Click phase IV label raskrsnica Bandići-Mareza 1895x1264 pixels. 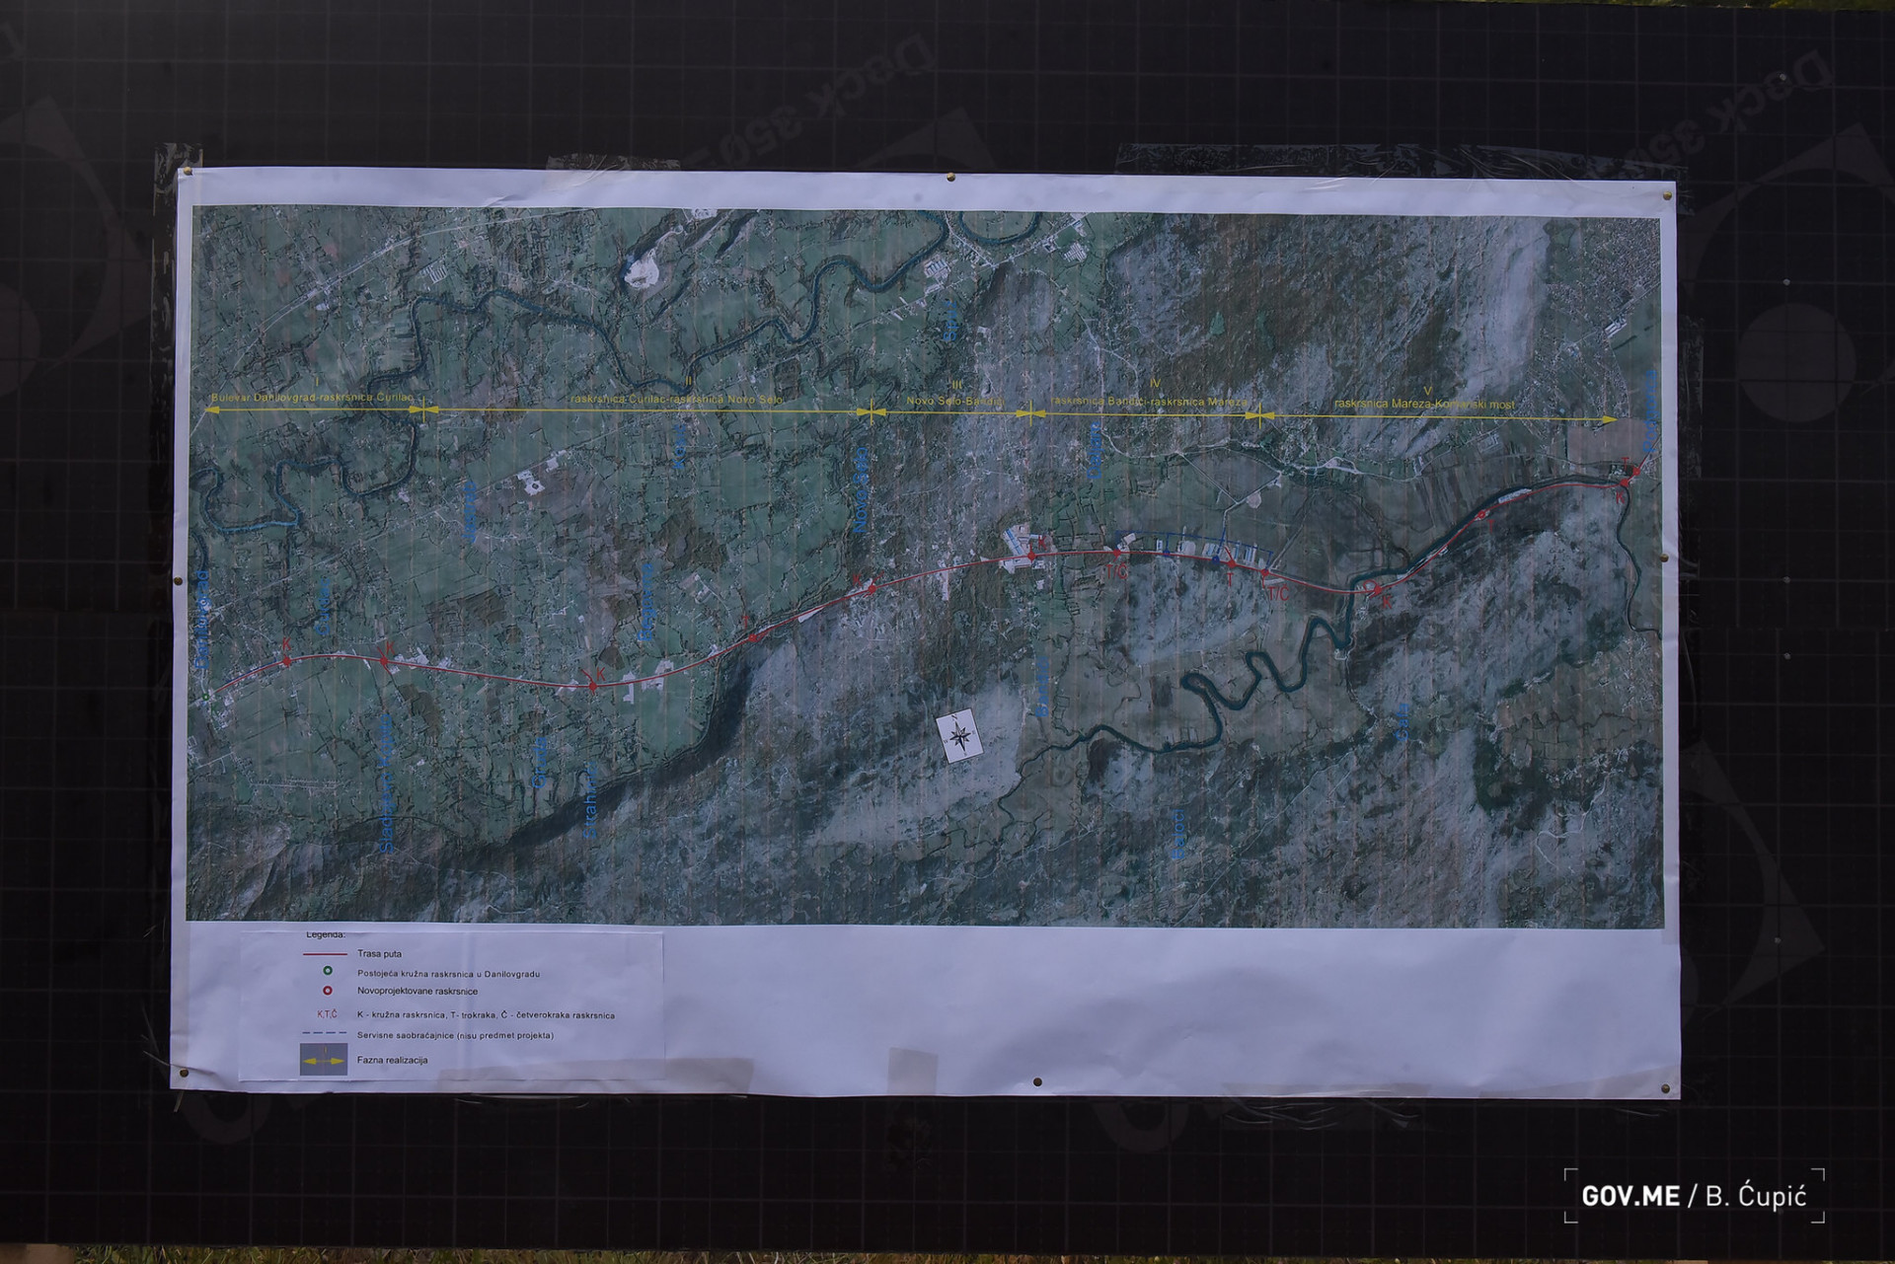1150,402
